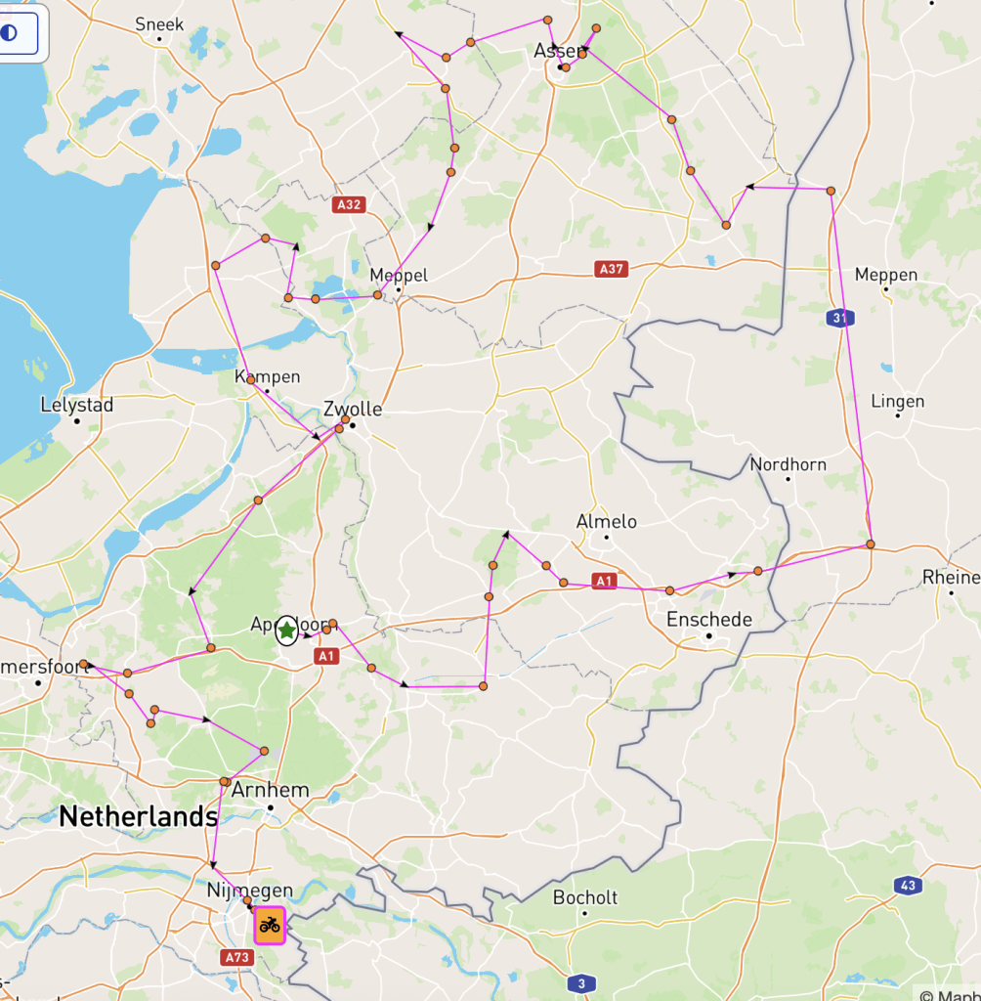
Task: Click the A1 shield near Almelo
Action: (x=604, y=581)
